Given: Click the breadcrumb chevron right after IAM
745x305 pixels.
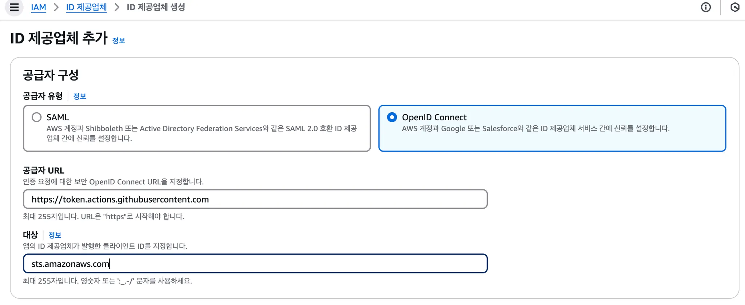Looking at the screenshot, I should pos(56,7).
